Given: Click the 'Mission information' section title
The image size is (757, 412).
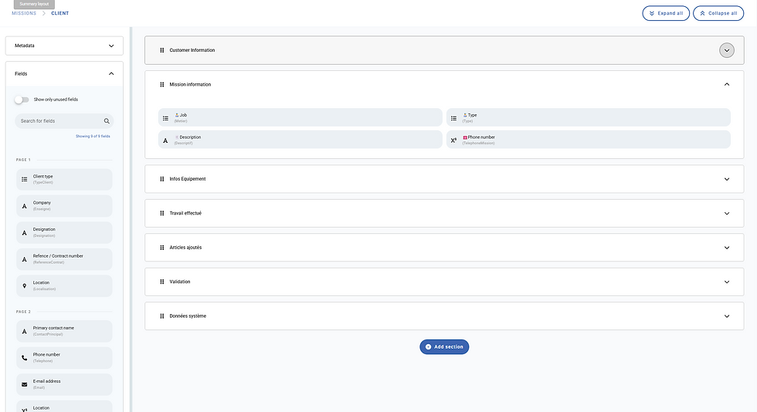Looking at the screenshot, I should pyautogui.click(x=190, y=84).
